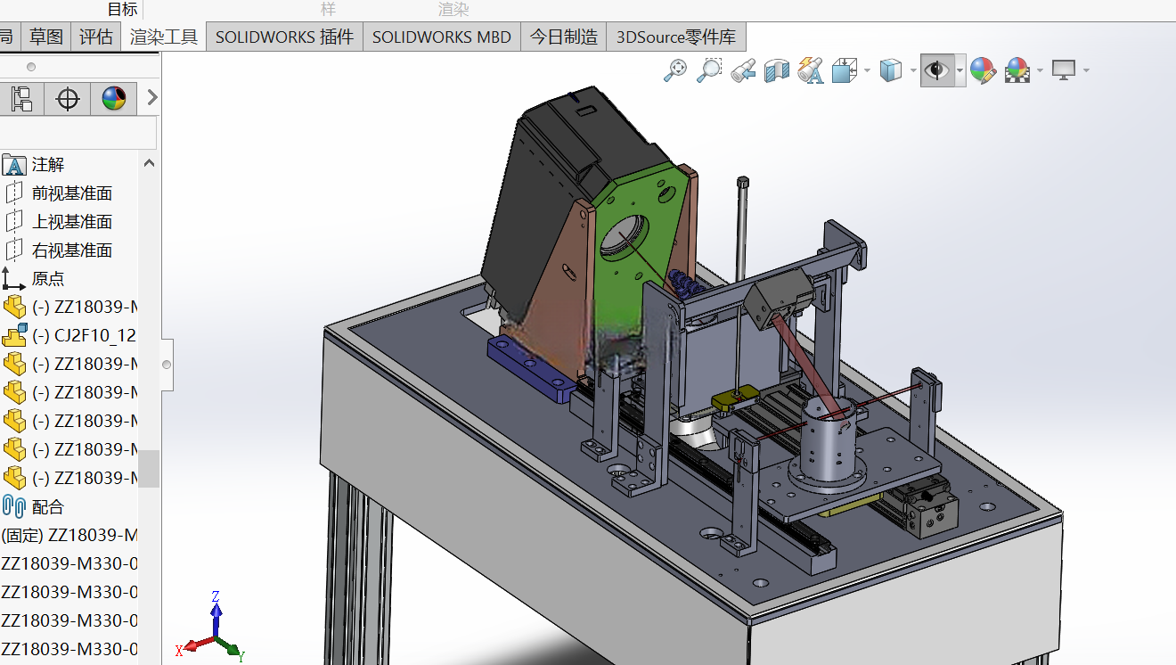This screenshot has height=665, width=1176.
Task: Select the 配合 mates folder
Action: (x=48, y=506)
